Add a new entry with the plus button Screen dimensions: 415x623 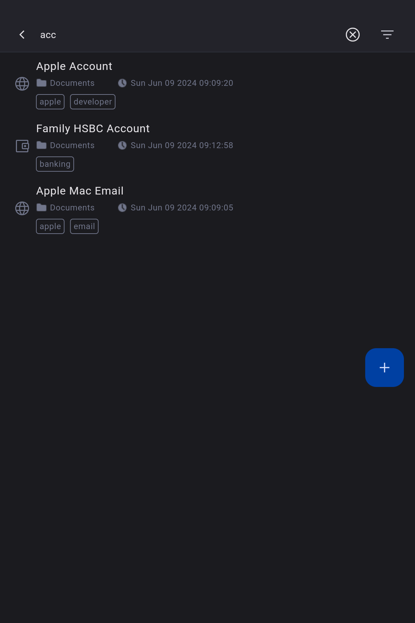pyautogui.click(x=385, y=368)
